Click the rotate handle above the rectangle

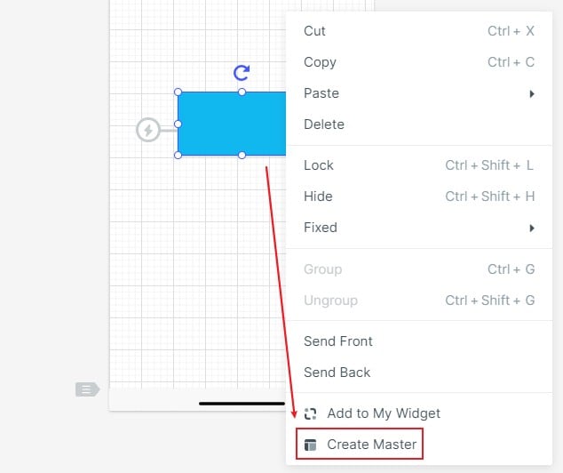[241, 72]
